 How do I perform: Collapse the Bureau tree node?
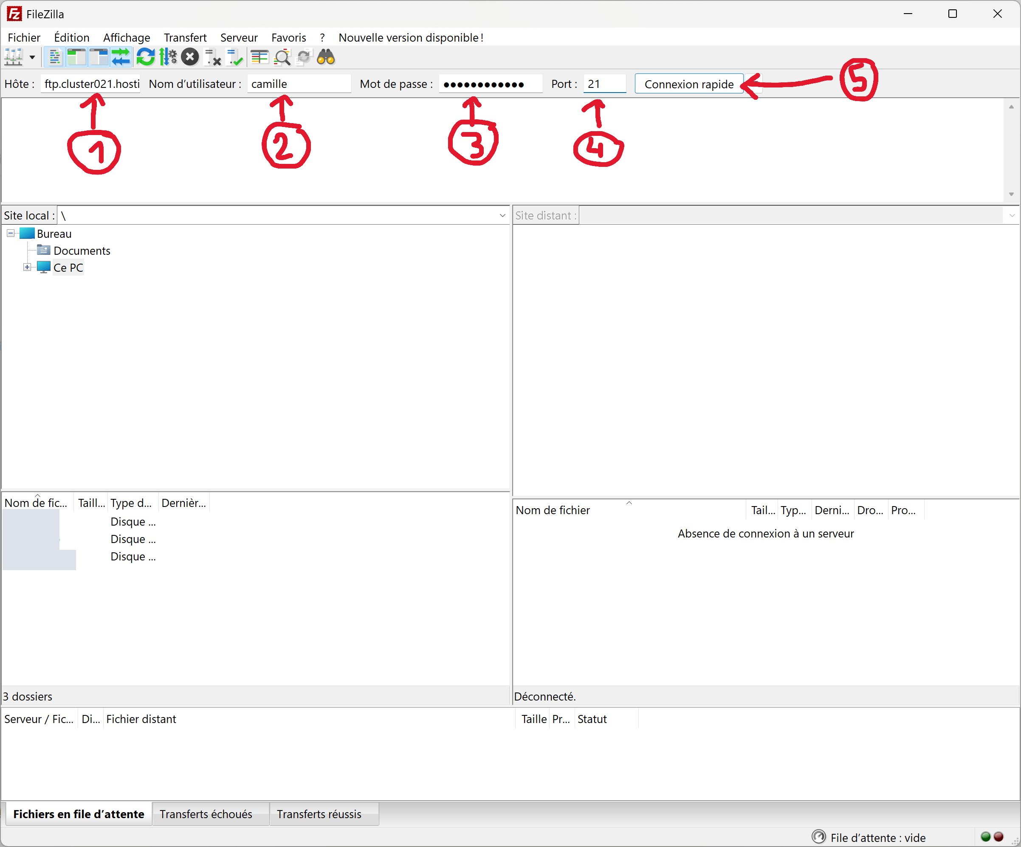click(10, 233)
